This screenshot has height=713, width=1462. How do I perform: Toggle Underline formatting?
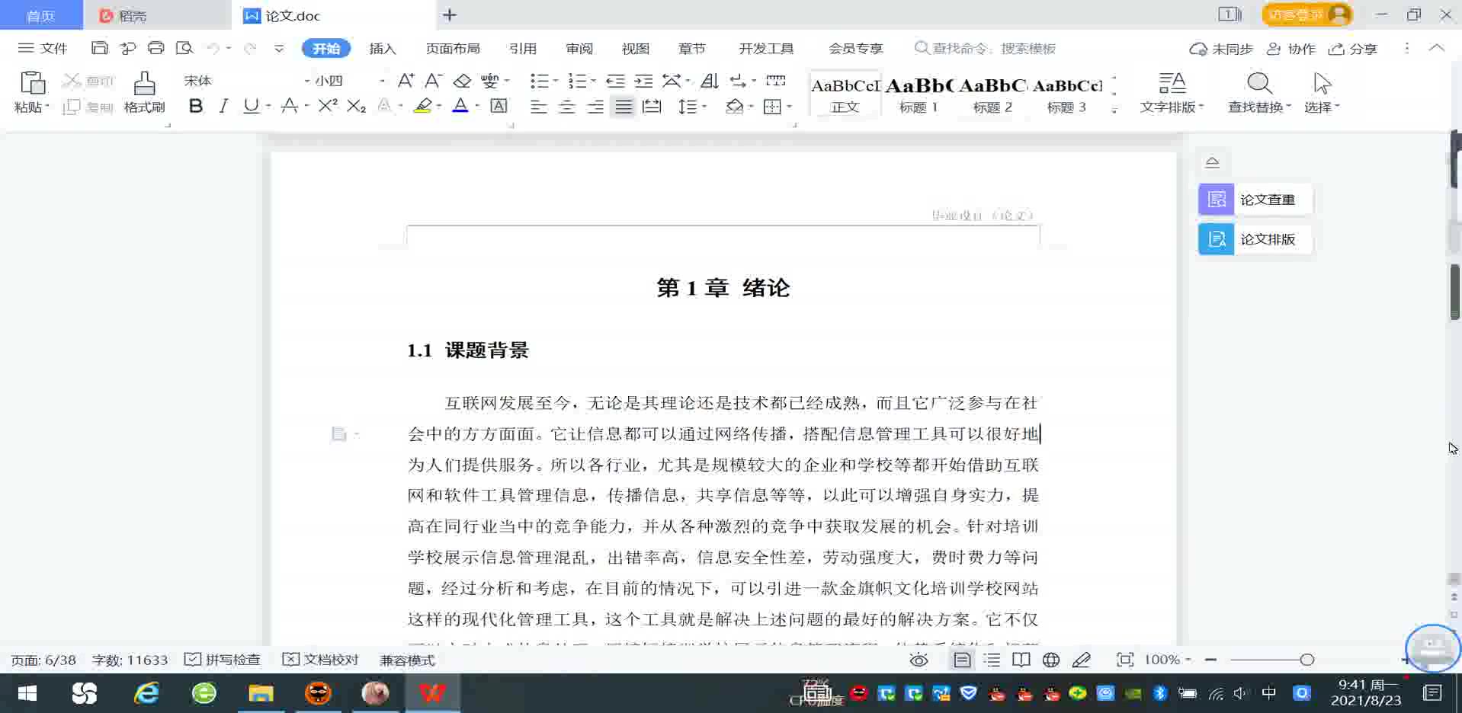pos(251,106)
